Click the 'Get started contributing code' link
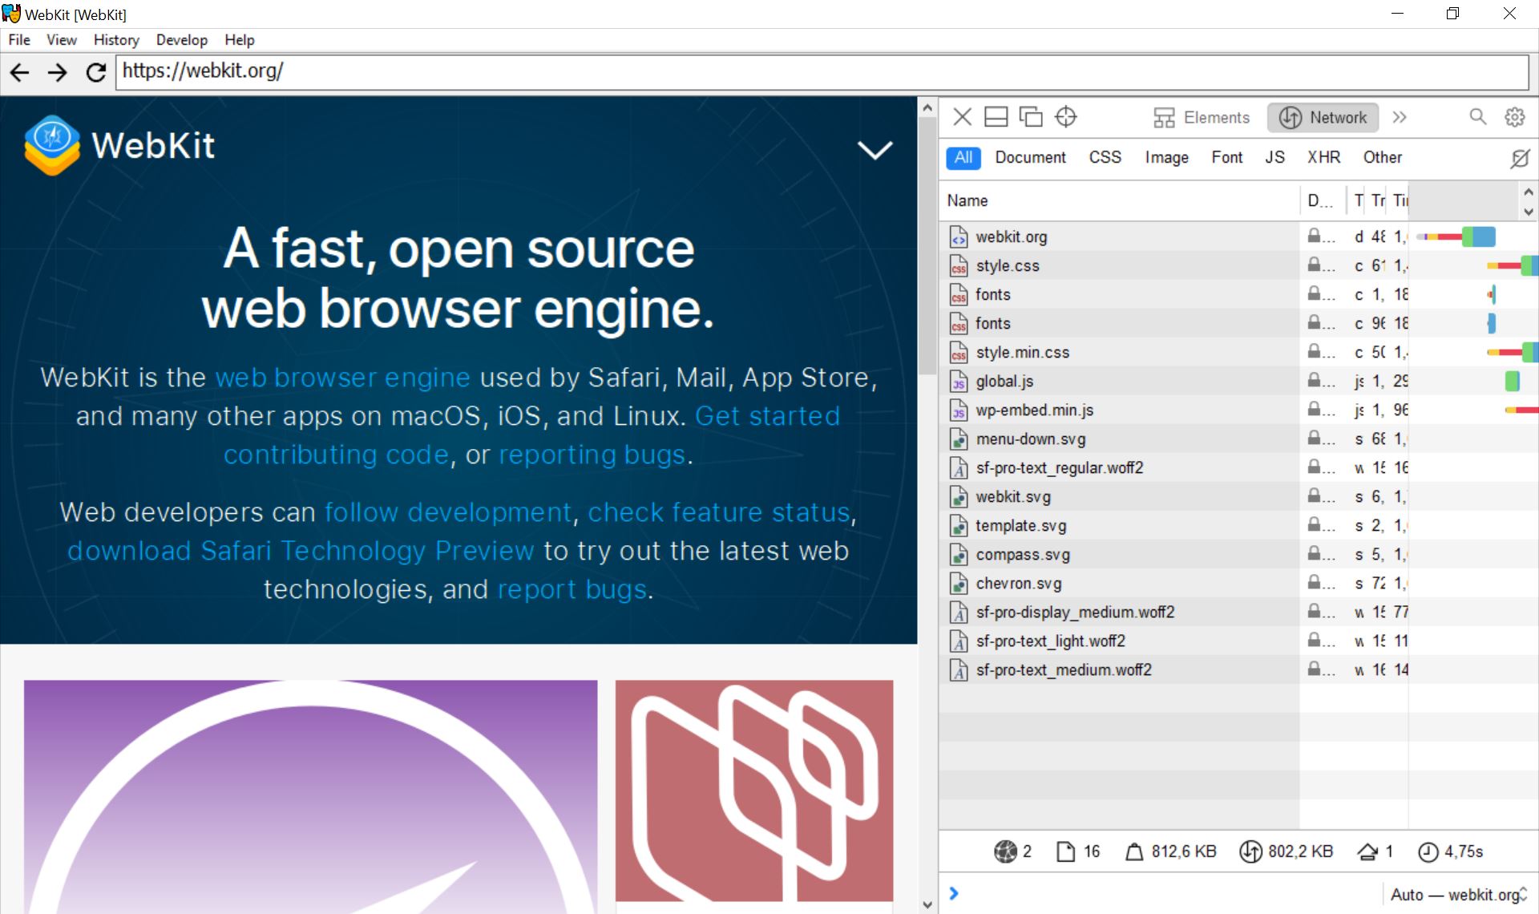Image resolution: width=1539 pixels, height=914 pixels. coord(533,435)
